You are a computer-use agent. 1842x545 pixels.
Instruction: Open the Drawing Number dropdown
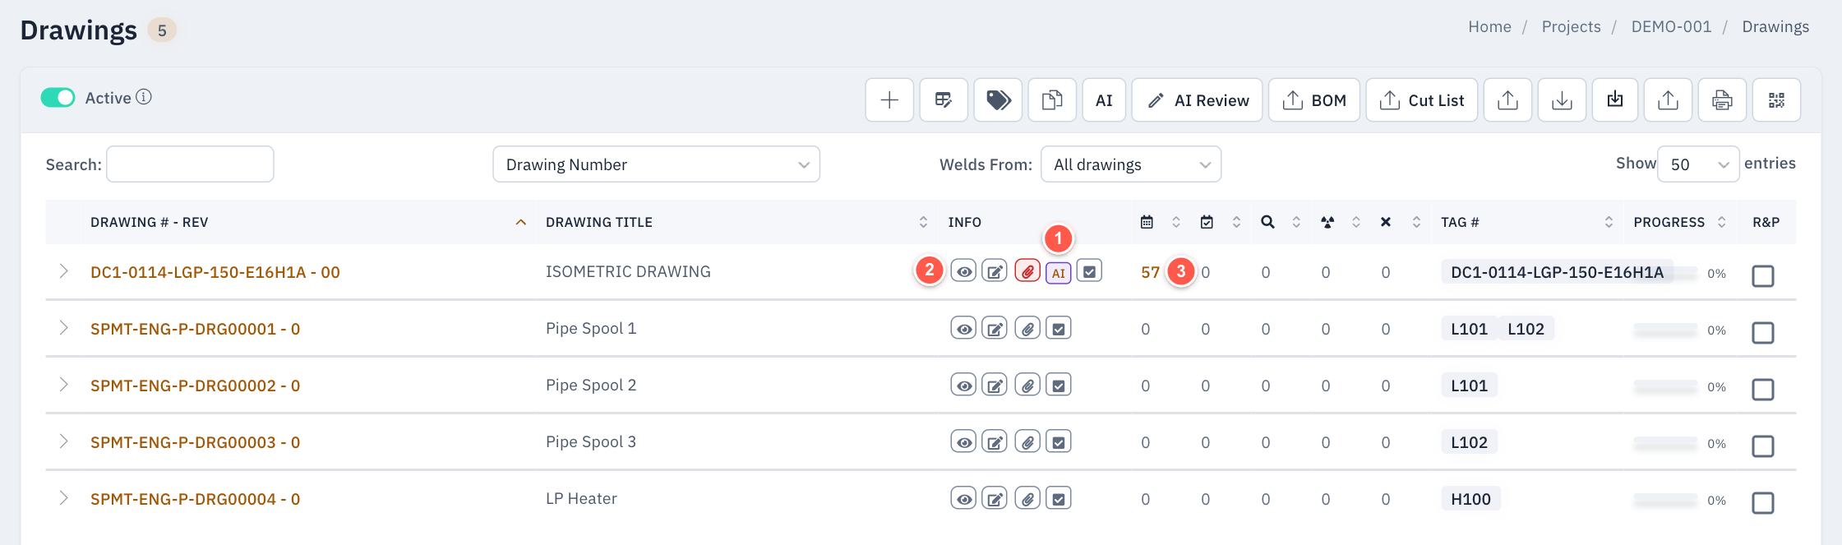tap(656, 164)
